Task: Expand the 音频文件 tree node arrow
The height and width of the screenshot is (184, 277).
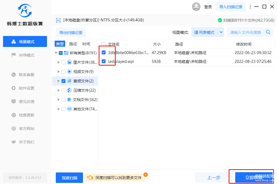Action: click(59, 81)
